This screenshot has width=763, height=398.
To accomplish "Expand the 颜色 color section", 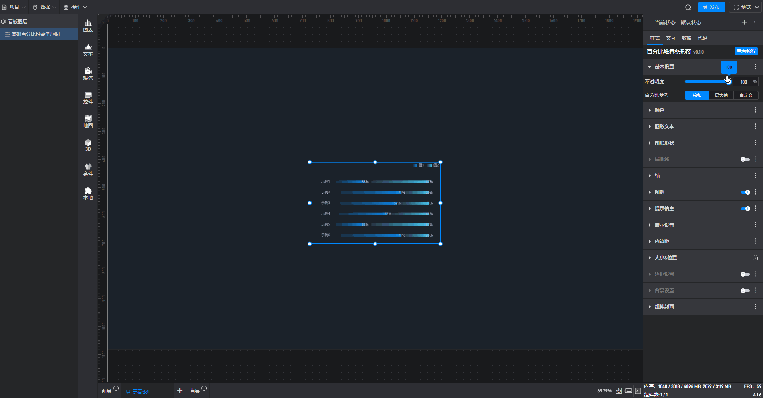I will [x=660, y=110].
